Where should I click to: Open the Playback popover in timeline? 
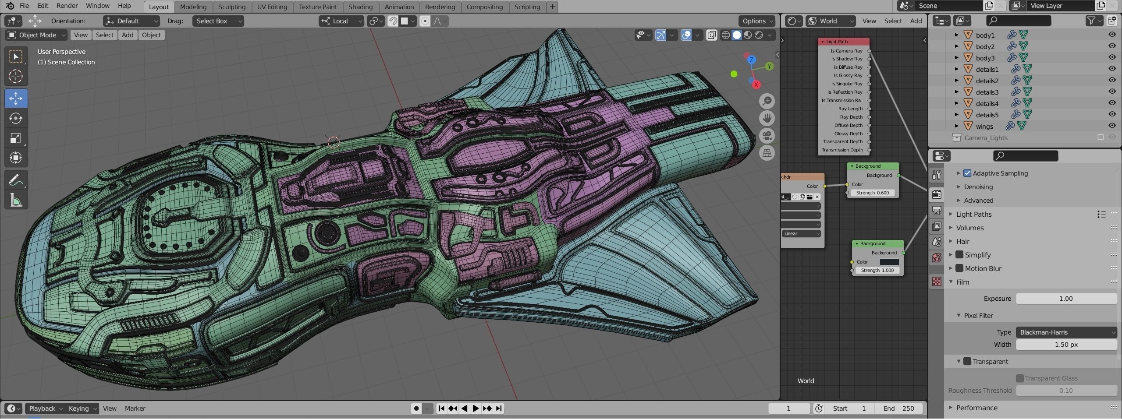point(46,408)
